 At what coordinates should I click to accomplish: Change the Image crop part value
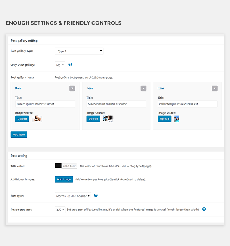point(60,210)
